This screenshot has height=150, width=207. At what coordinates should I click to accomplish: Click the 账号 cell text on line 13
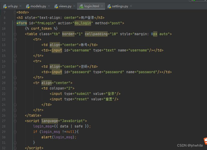[x=84, y=45]
